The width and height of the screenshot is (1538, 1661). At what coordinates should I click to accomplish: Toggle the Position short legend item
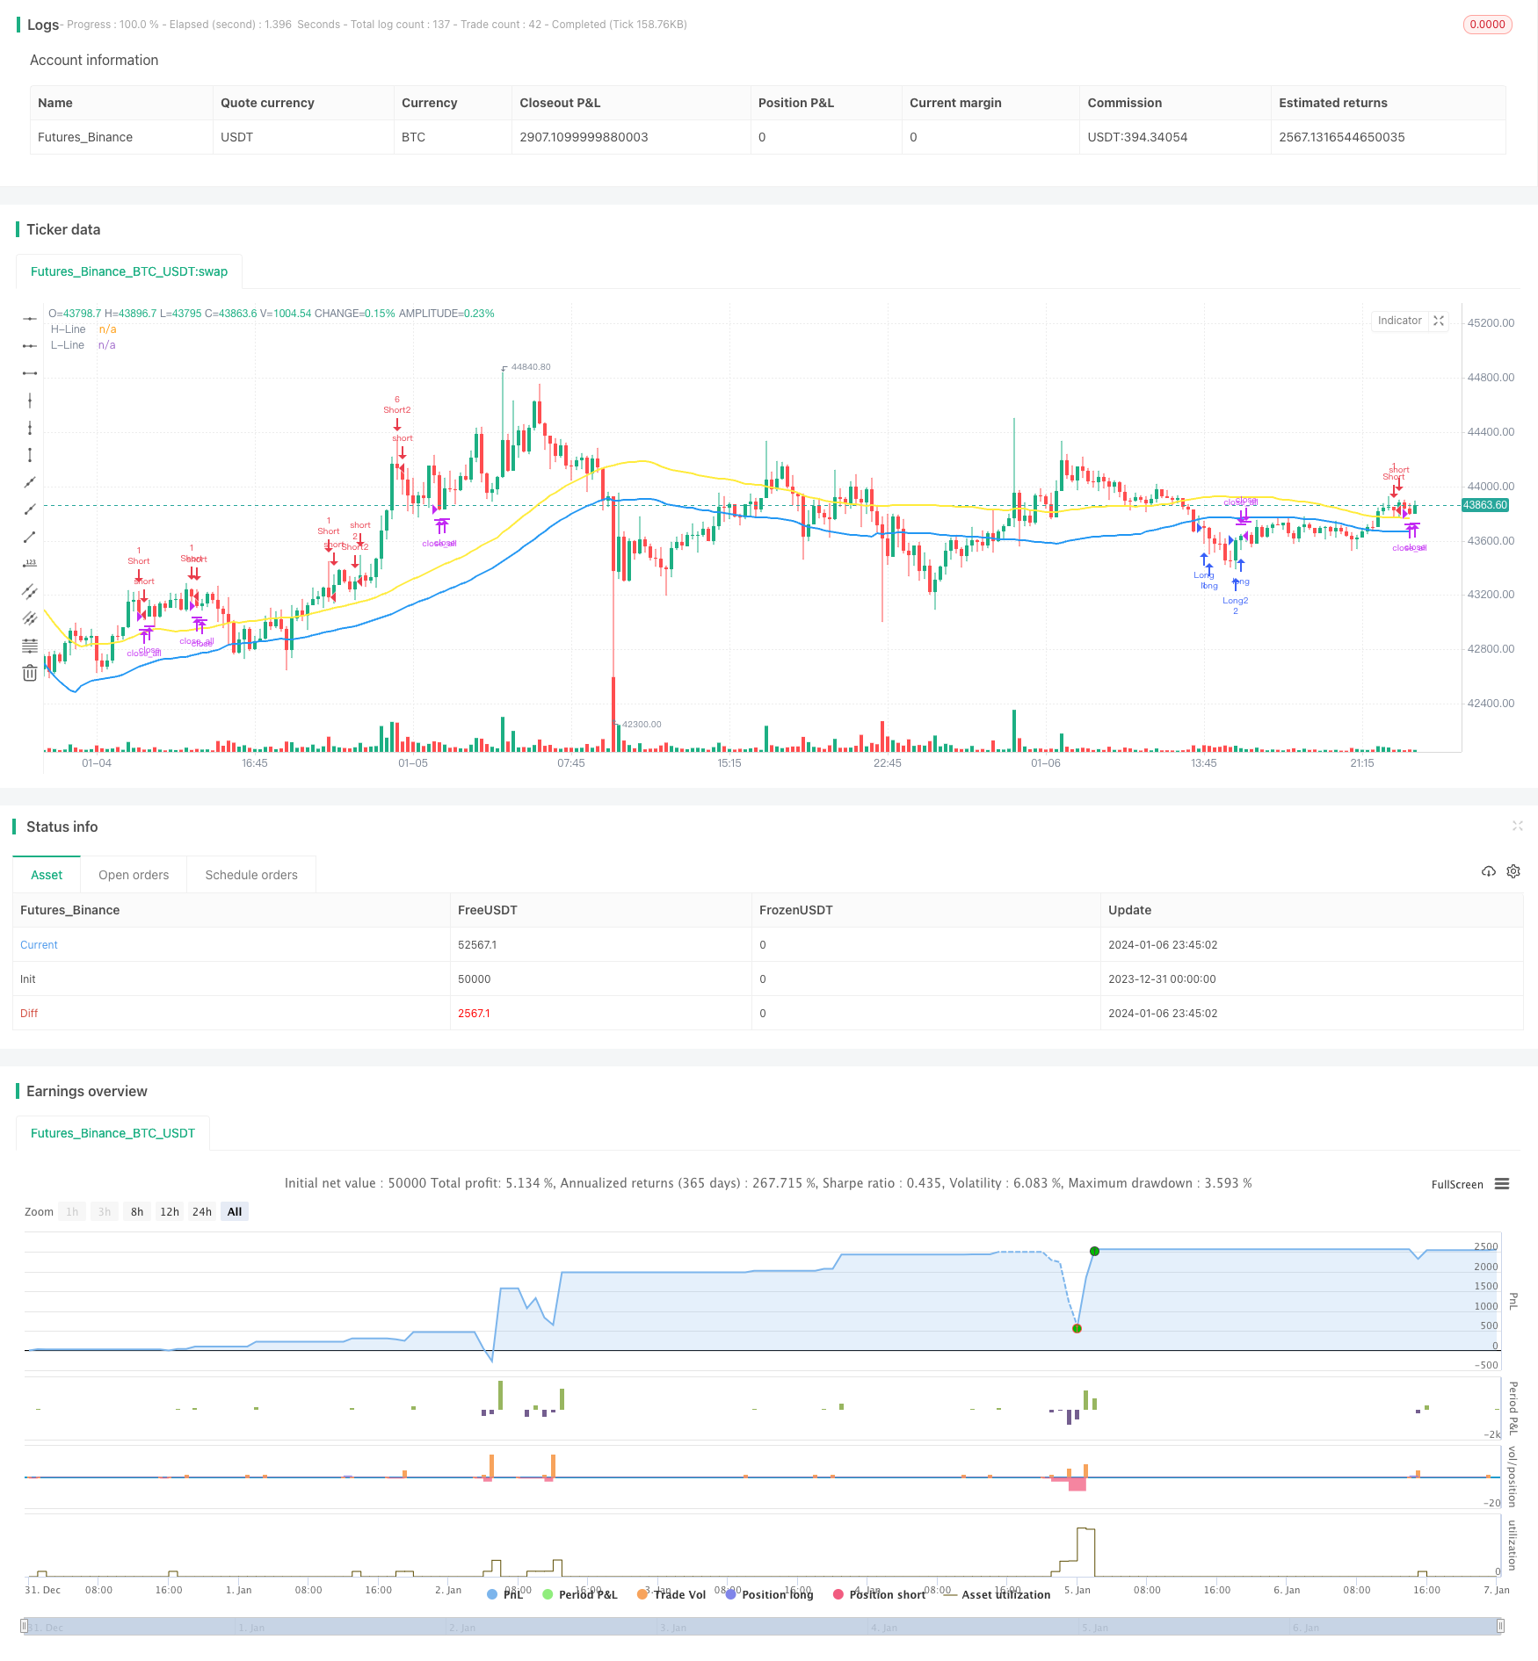(879, 1594)
